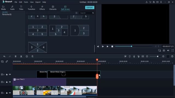175x98 pixels.
Task: Open the shopping cart icon
Action: point(150,2)
